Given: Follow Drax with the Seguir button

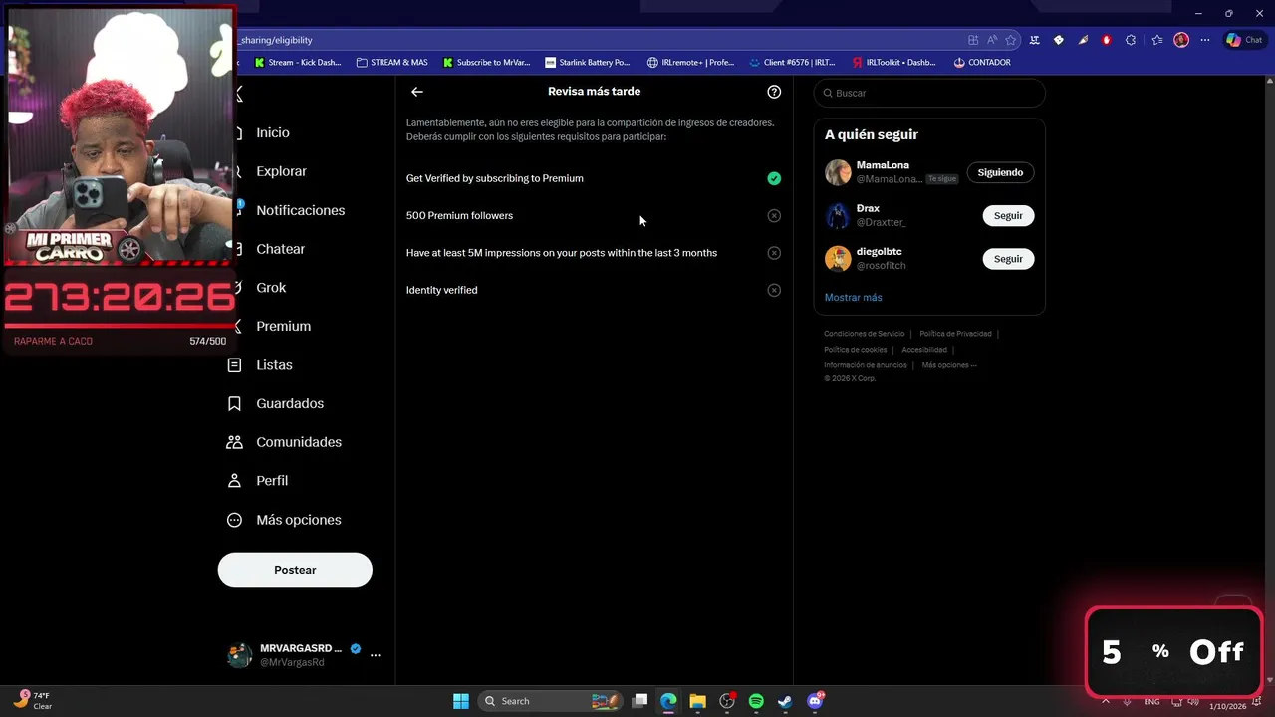Looking at the screenshot, I should [x=1008, y=215].
